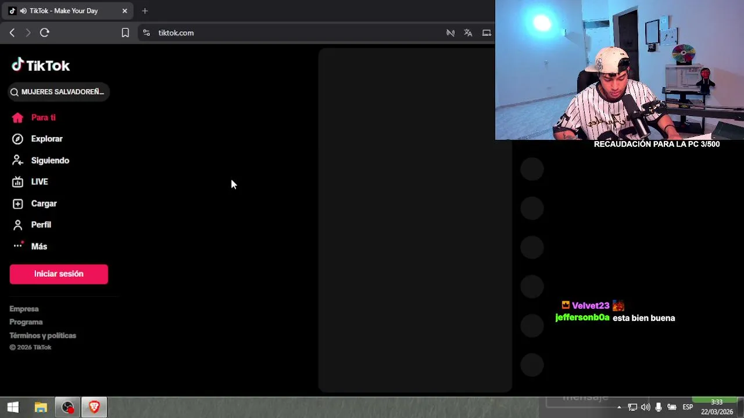Open site settings icon beside tiktok.com
744x418 pixels.
[146, 33]
